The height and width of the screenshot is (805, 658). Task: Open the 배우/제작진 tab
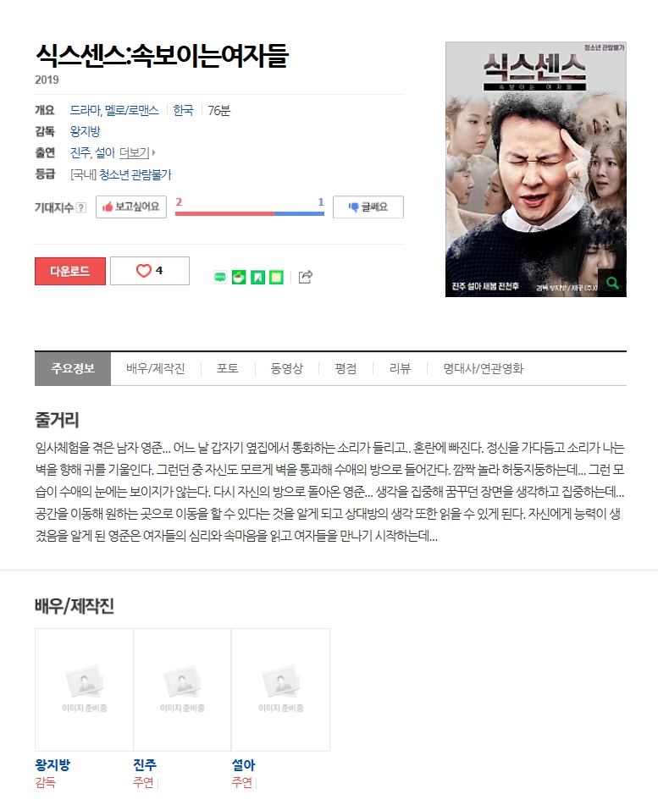[x=156, y=368]
